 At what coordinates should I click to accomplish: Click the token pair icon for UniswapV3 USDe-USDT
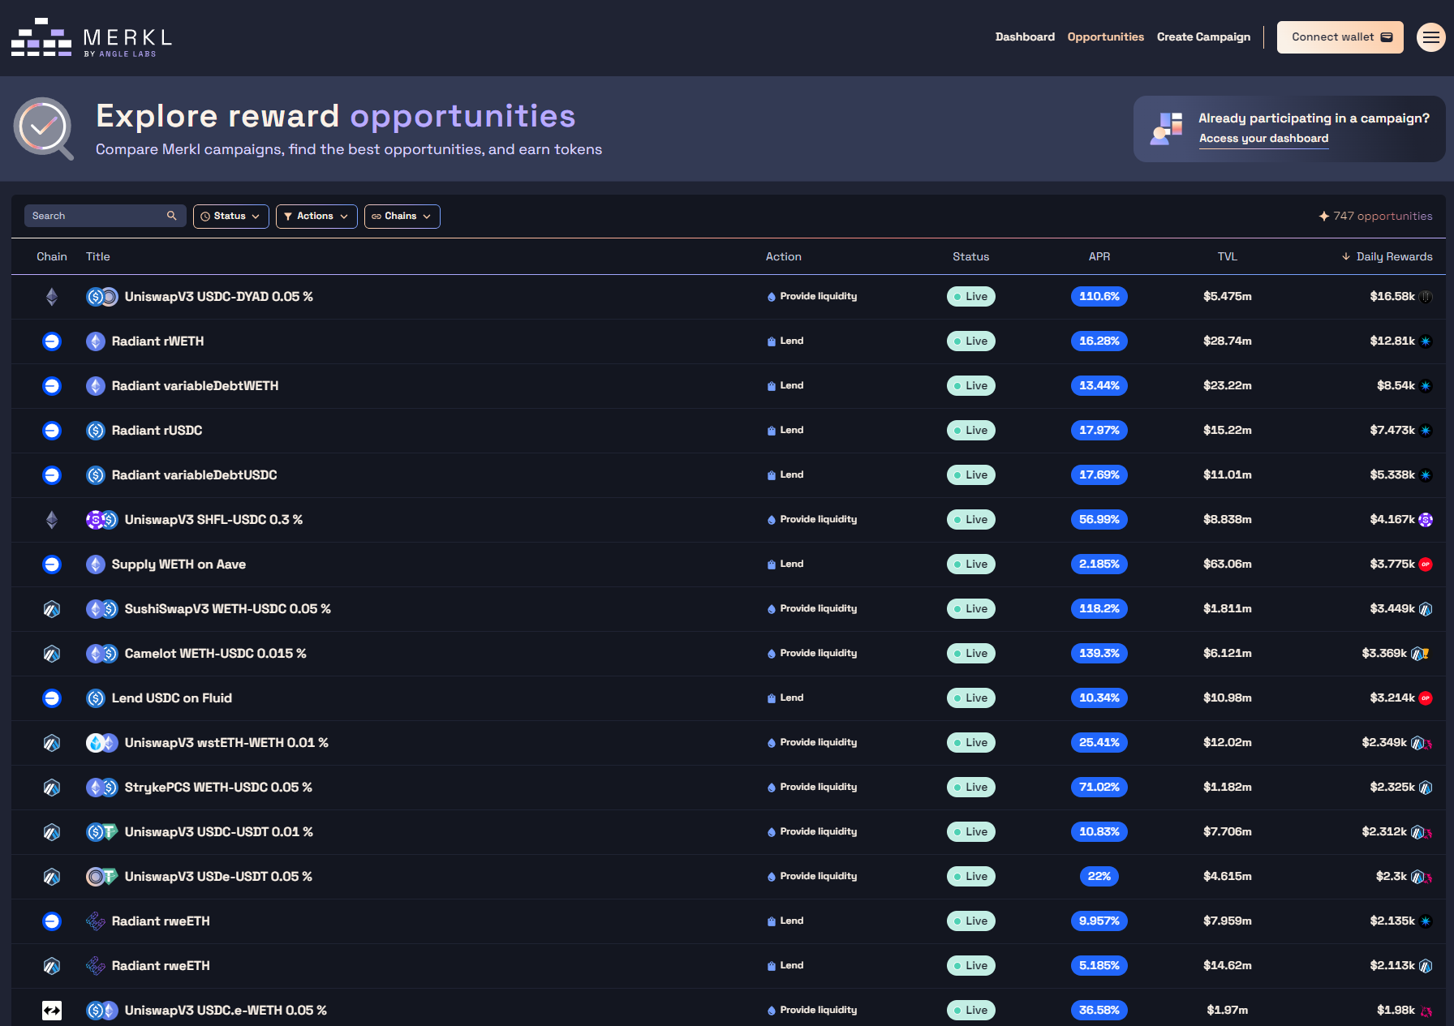[x=102, y=877]
